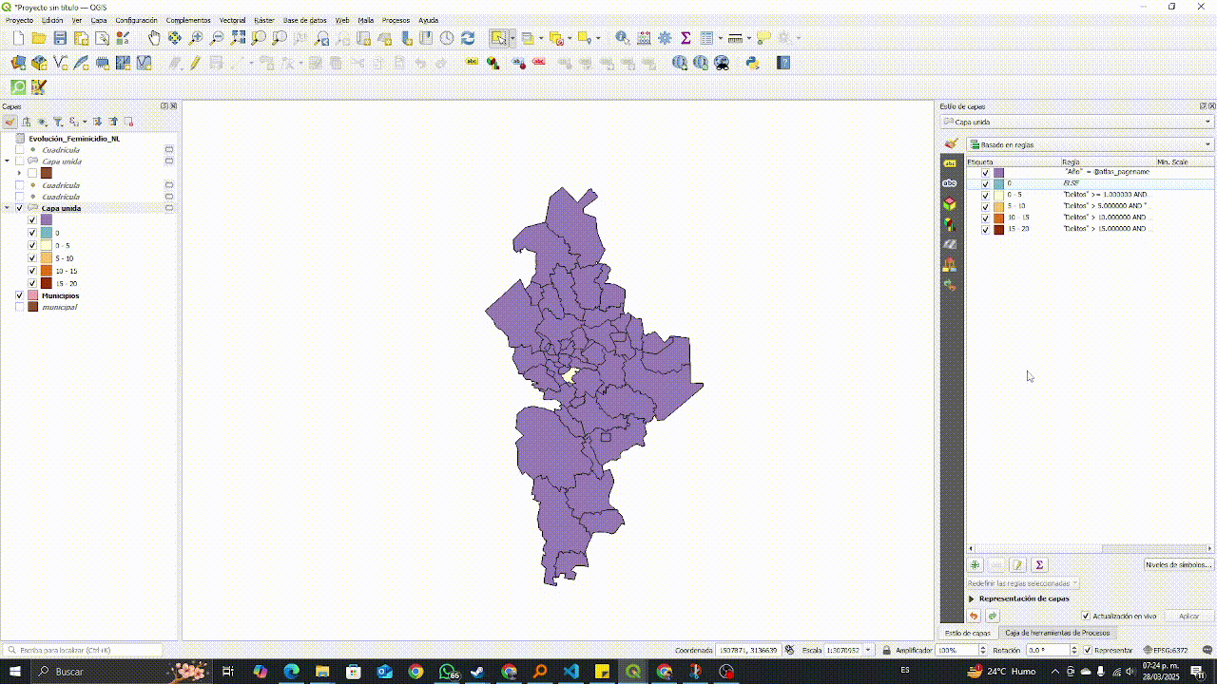
Task: Select the Pan Map hand tool
Action: point(154,38)
